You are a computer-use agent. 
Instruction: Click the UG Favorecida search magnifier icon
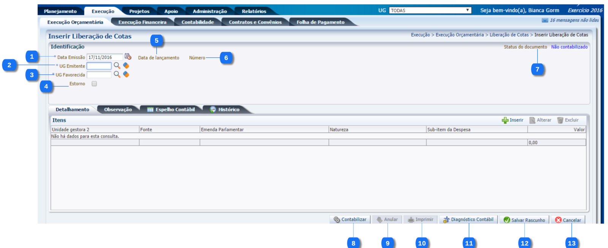pos(117,74)
